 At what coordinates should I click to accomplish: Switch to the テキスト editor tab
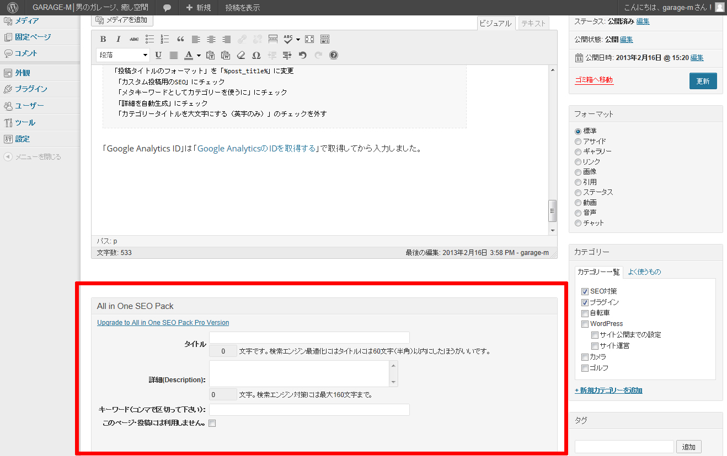tap(533, 23)
